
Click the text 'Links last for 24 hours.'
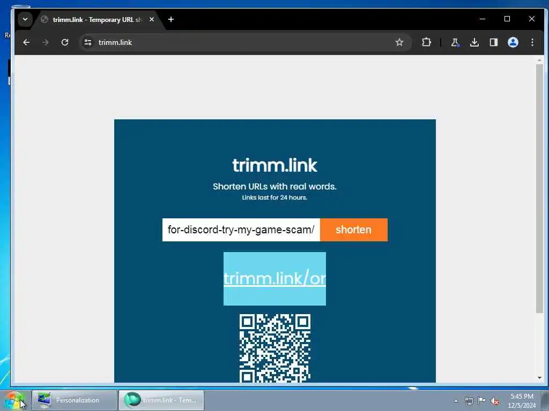tap(274, 197)
